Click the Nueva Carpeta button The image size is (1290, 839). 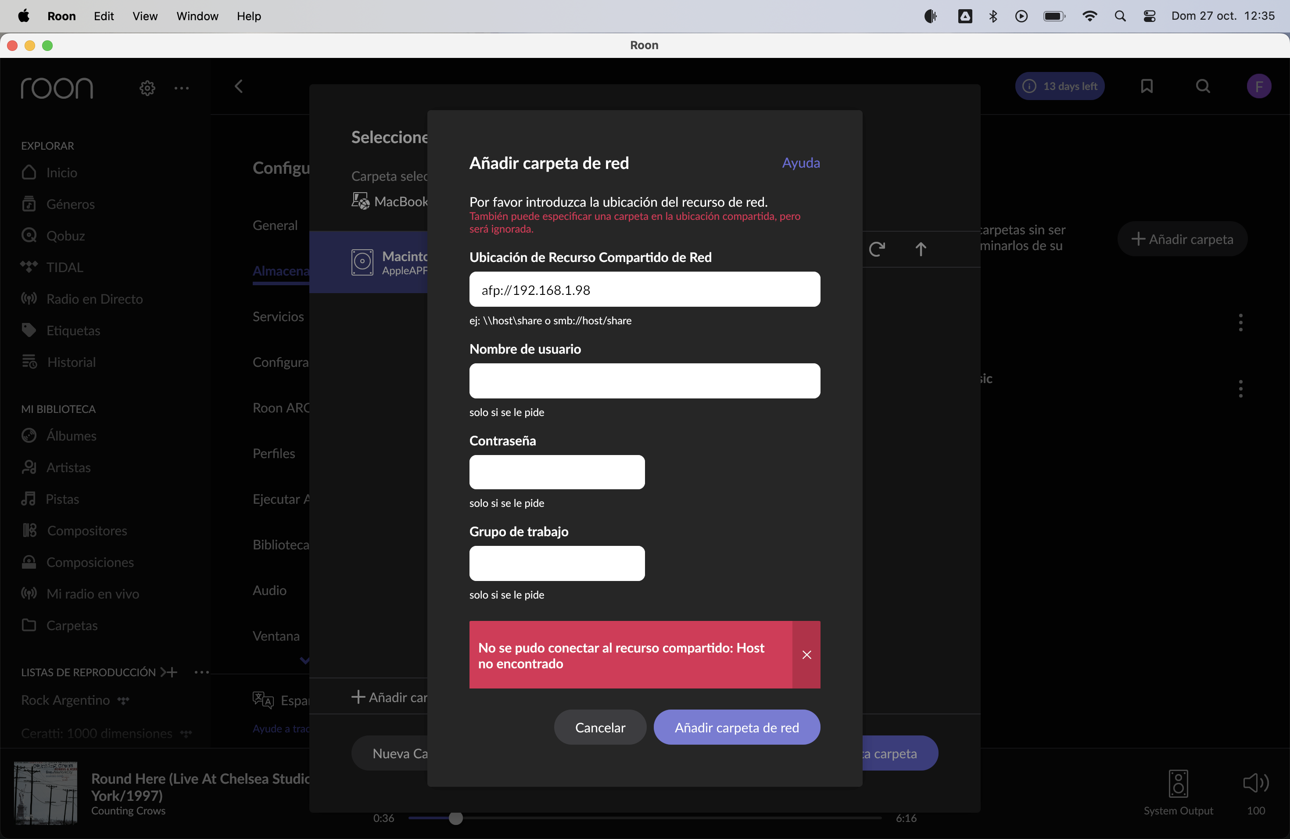click(x=389, y=753)
